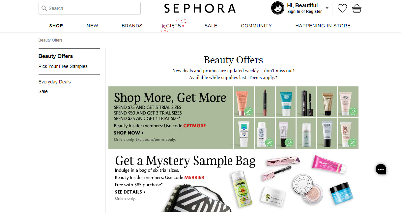Expand the account dropdown arrow
This screenshot has width=401, height=213.
click(327, 8)
